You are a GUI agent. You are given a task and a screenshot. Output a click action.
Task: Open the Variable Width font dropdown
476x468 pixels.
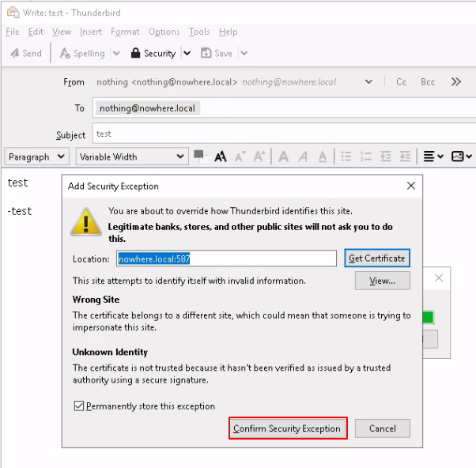pos(132,157)
